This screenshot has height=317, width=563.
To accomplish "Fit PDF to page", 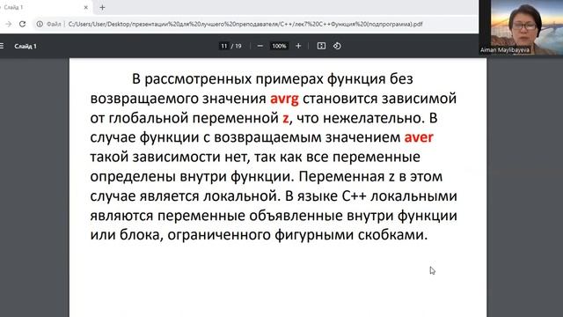I will point(321,46).
